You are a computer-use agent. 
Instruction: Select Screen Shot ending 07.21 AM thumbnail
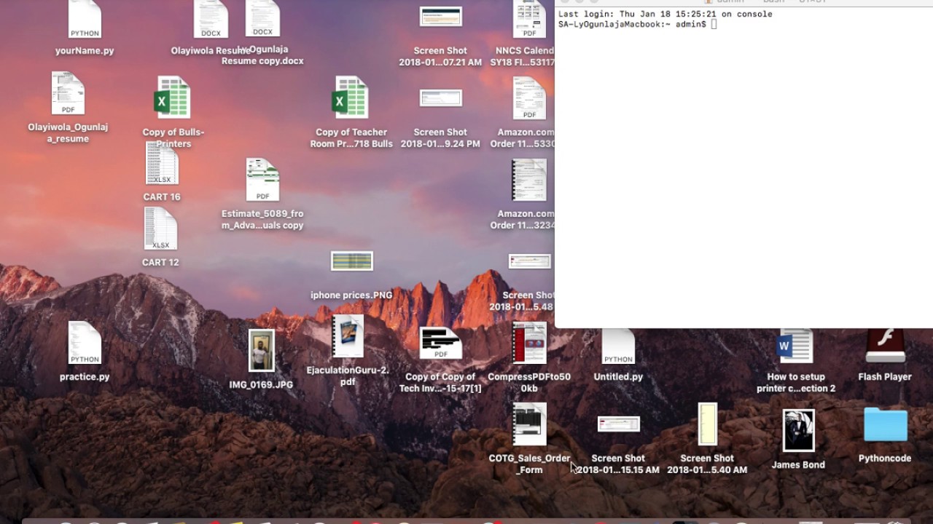[440, 17]
